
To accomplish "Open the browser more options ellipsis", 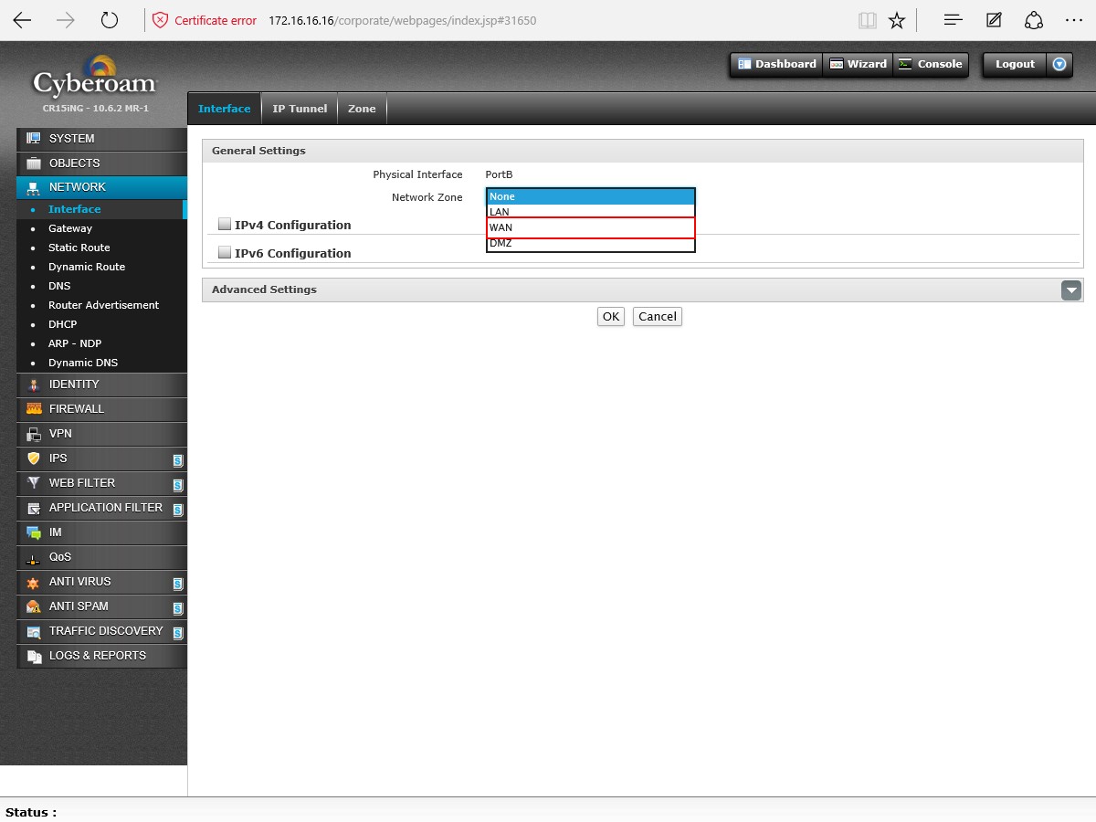I will 1074,20.
